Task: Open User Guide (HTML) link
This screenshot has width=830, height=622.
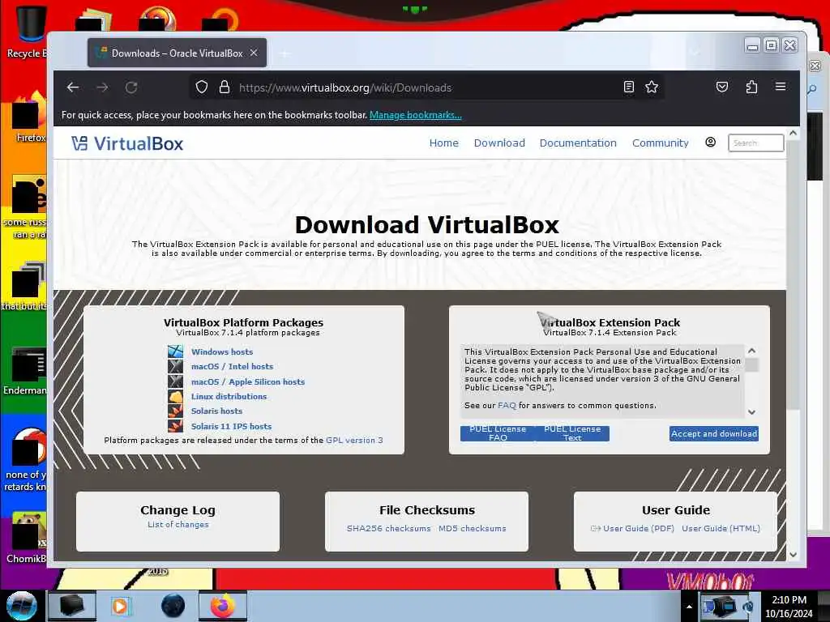Action: click(721, 528)
